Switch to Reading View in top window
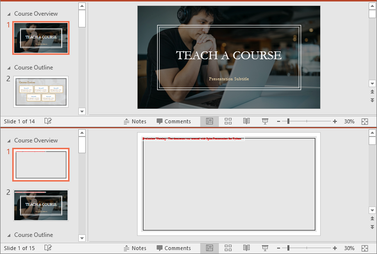This screenshot has width=377, height=254. tap(246, 121)
